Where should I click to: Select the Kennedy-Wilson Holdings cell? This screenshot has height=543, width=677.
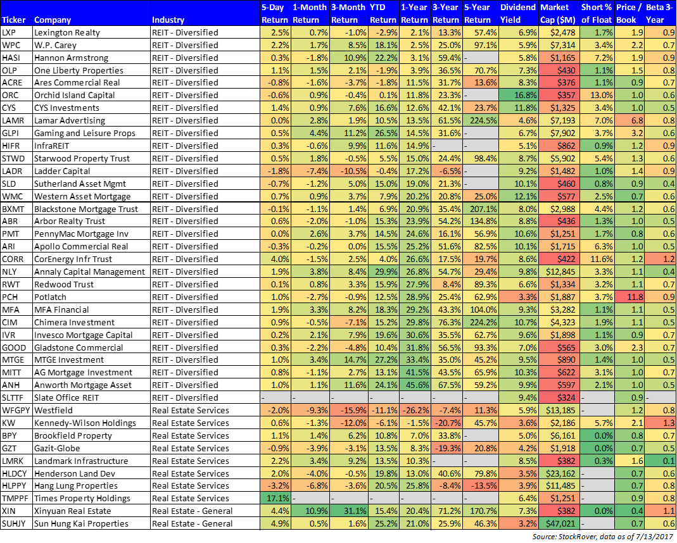click(x=91, y=423)
